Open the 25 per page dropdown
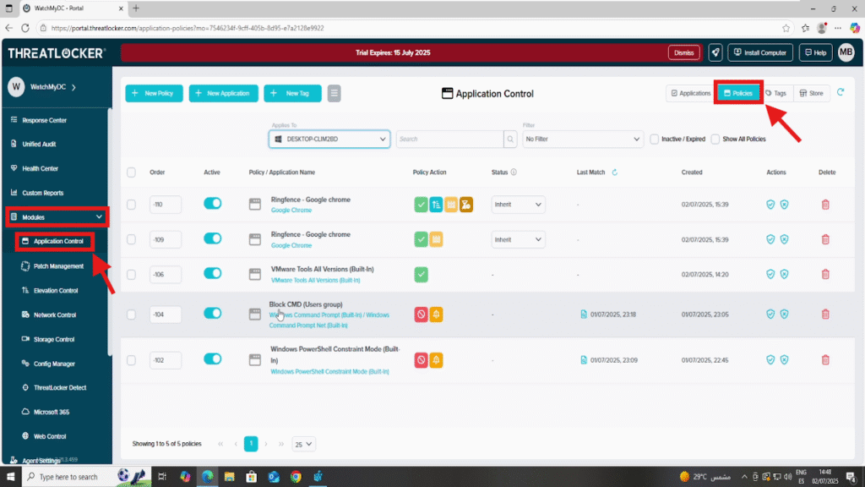The height and width of the screenshot is (487, 865). pyautogui.click(x=303, y=444)
